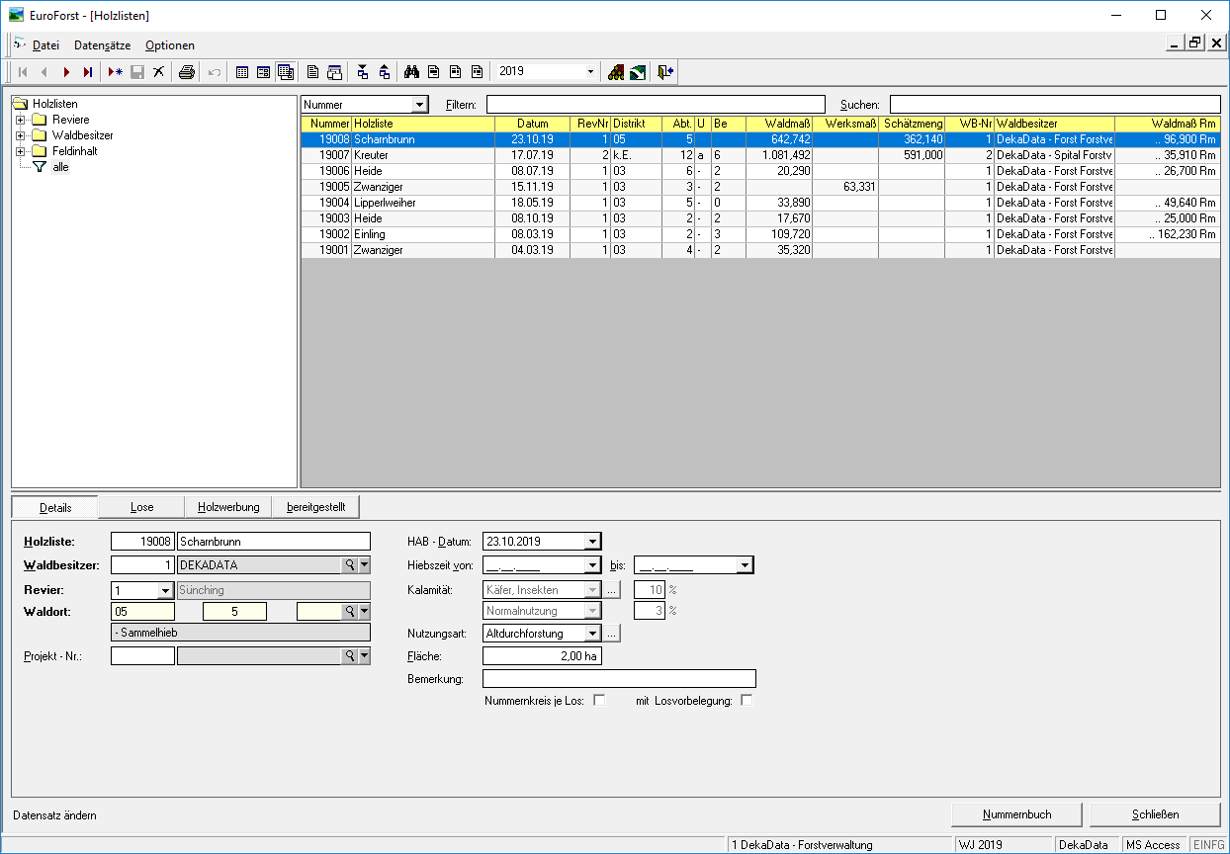The image size is (1230, 854).
Task: Open the 'Hiebszeit von' date dropdown
Action: (592, 565)
